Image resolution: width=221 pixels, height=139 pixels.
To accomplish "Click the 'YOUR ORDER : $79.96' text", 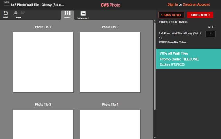I will coord(173,22).
